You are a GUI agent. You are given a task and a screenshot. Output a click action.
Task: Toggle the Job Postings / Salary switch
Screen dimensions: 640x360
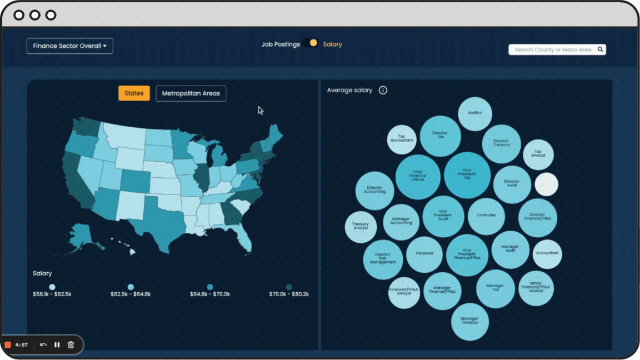pos(311,43)
